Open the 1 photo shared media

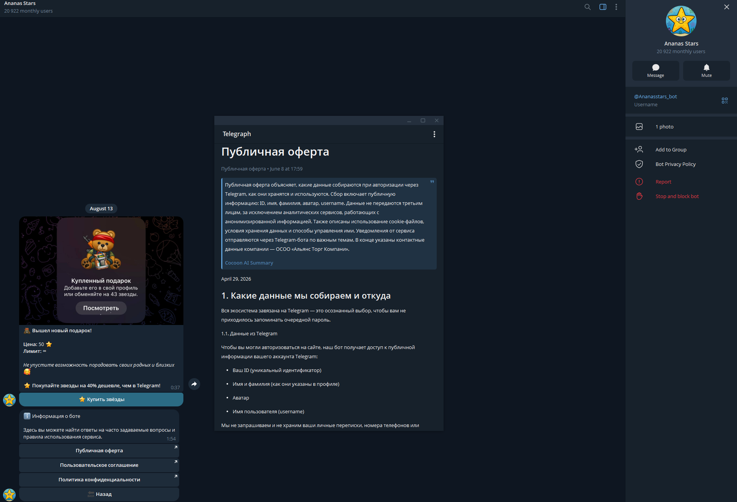[x=681, y=127]
